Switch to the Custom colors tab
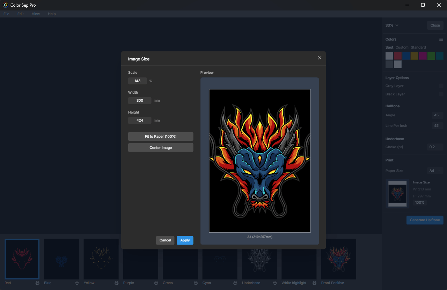The height and width of the screenshot is (290, 447). pyautogui.click(x=402, y=48)
